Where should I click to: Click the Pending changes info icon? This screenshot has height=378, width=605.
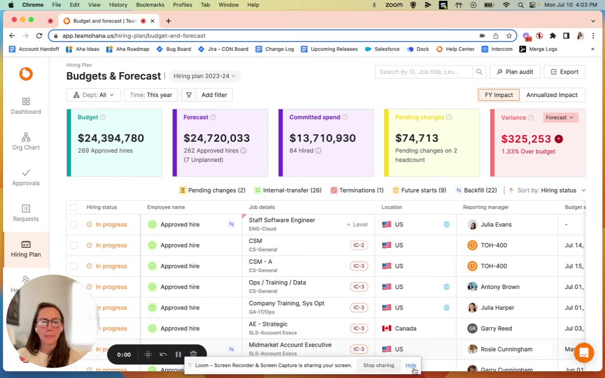click(449, 117)
